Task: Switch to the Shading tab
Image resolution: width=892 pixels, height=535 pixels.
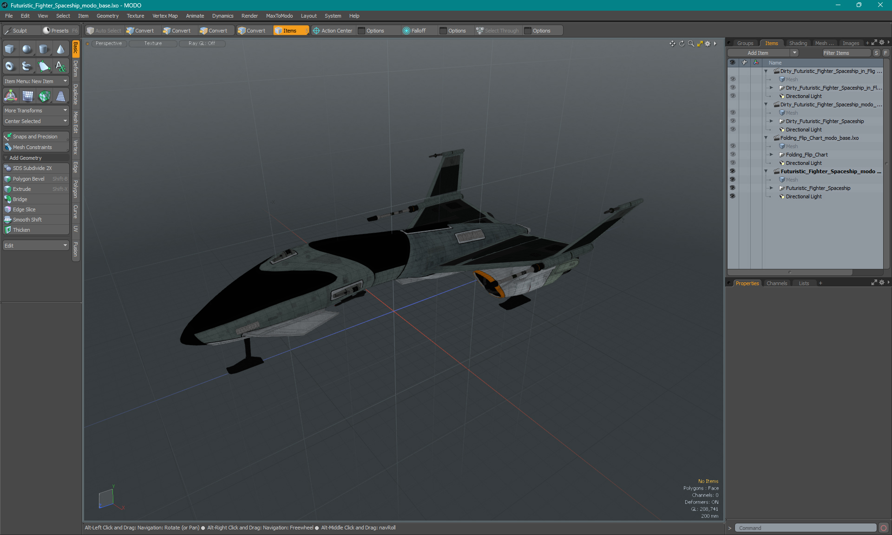Action: tap(798, 43)
